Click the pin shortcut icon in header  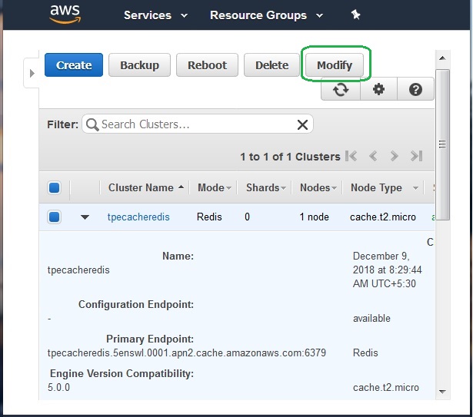[355, 15]
